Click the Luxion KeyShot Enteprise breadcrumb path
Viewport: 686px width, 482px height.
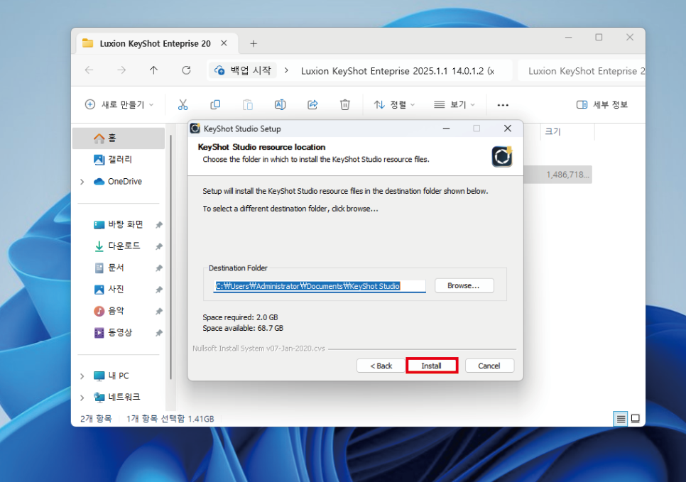[x=397, y=71]
